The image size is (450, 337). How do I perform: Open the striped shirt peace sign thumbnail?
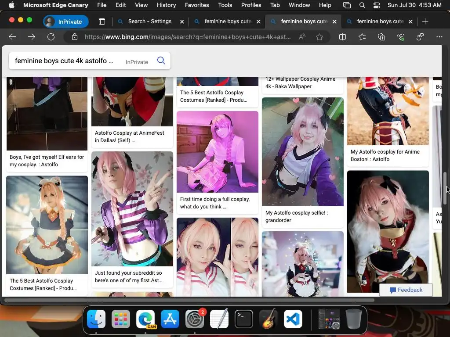click(132, 209)
